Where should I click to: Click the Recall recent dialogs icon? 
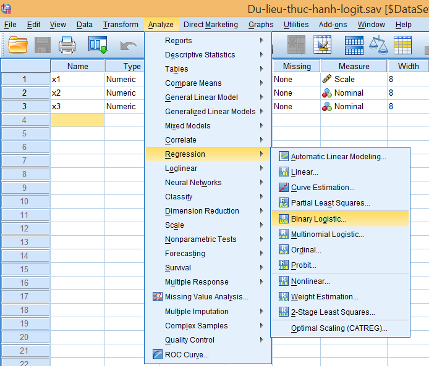(x=98, y=45)
